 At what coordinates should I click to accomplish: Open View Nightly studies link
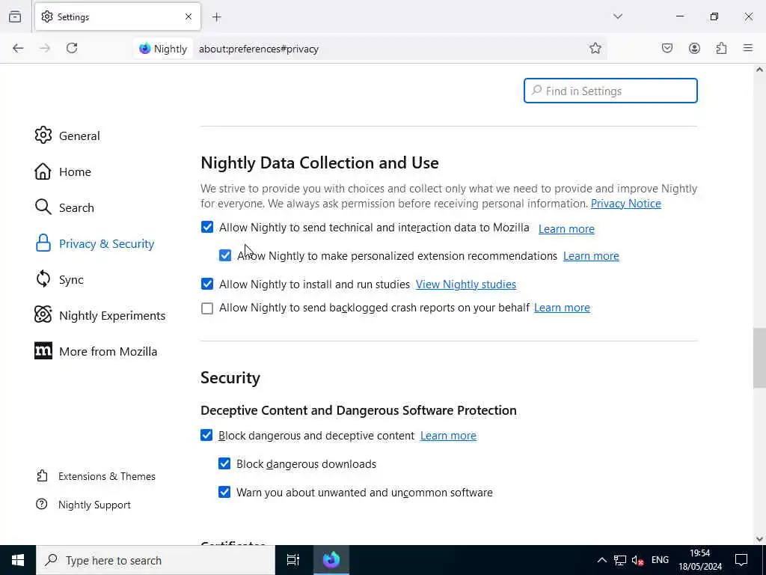pyautogui.click(x=465, y=284)
